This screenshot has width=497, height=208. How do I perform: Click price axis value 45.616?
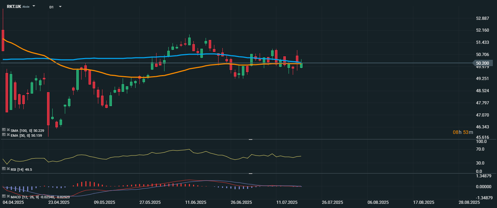483,138
